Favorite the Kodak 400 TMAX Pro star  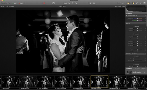(x=73, y=88)
